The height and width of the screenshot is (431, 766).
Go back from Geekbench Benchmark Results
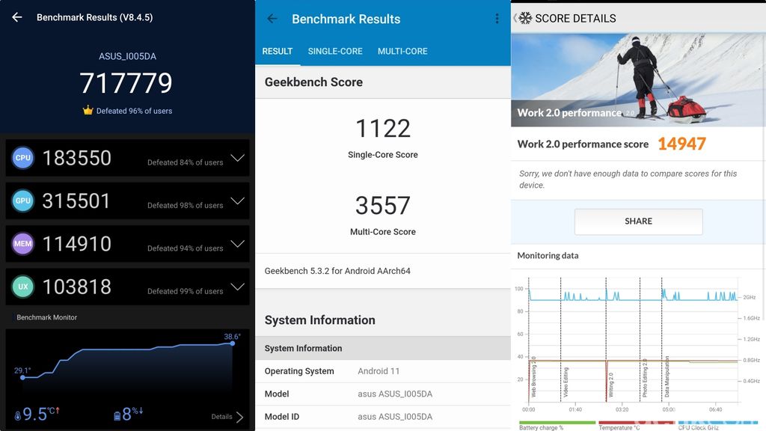pos(272,19)
